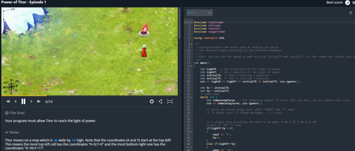Click the X/Y axis indicator in viewer
The width and height of the screenshot is (355, 151).
(8, 15)
